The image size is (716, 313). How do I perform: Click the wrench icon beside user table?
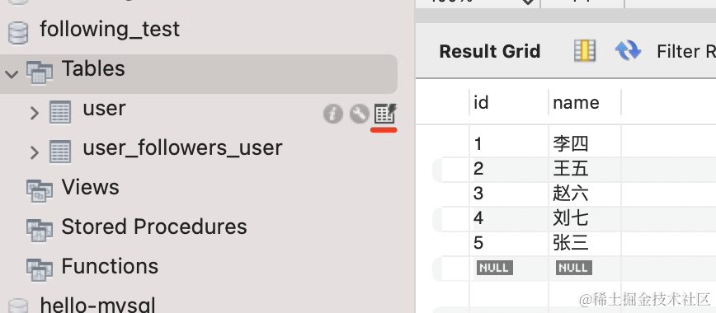(x=360, y=114)
